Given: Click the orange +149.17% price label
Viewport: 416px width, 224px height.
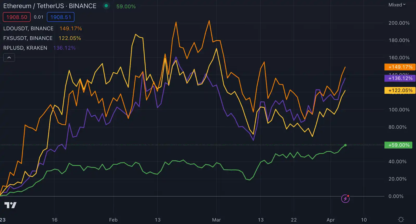Looking at the screenshot, I should click(x=400, y=67).
